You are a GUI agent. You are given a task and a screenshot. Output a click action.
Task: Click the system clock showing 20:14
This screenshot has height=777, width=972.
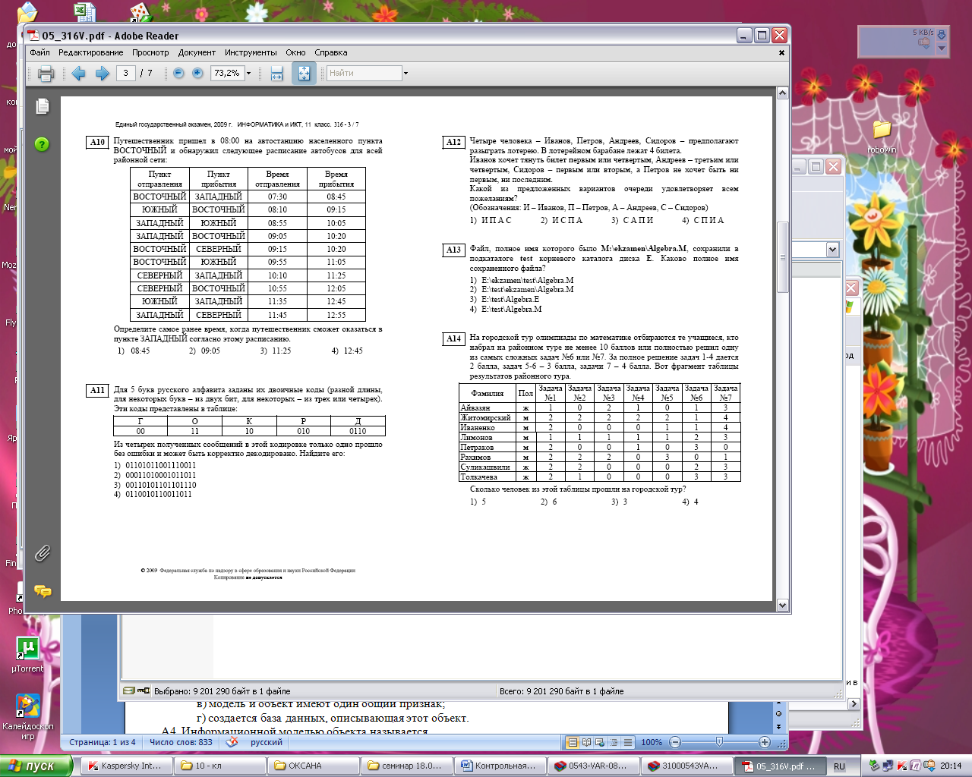(x=951, y=766)
